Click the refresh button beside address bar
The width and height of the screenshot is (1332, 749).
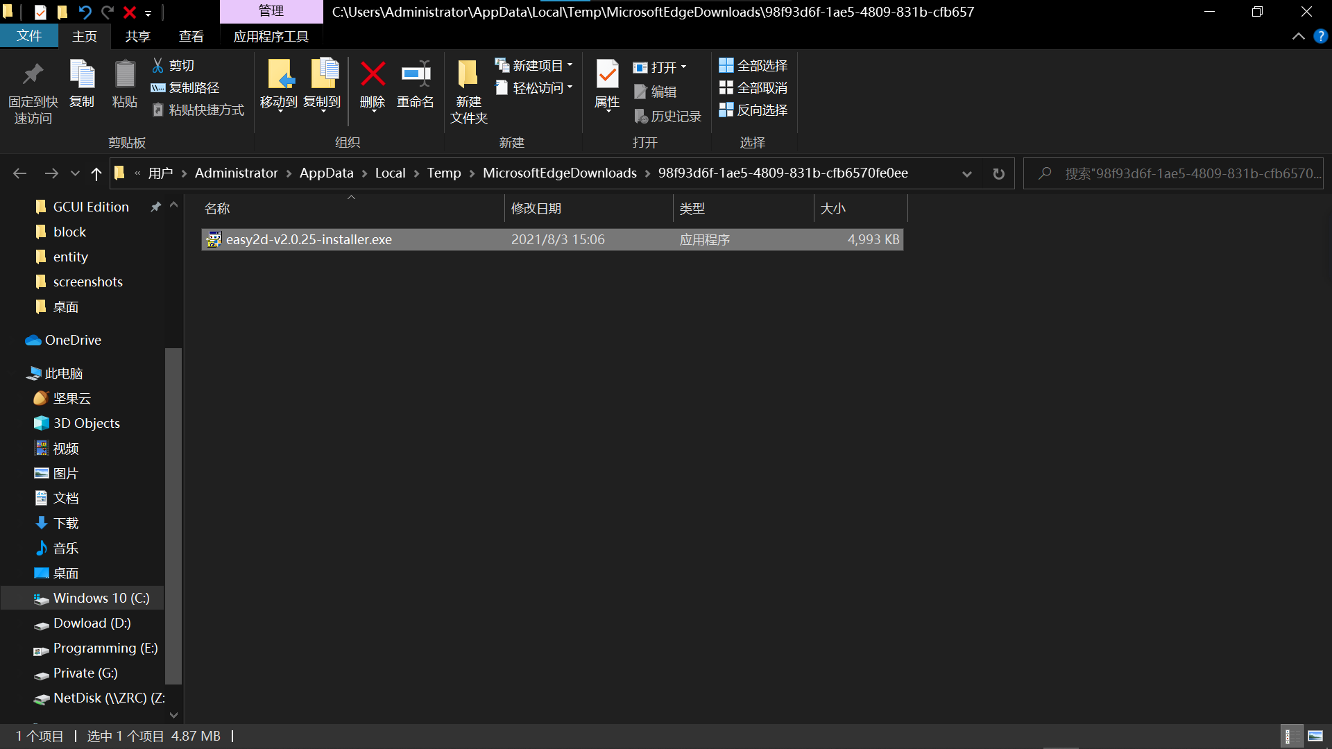click(999, 173)
